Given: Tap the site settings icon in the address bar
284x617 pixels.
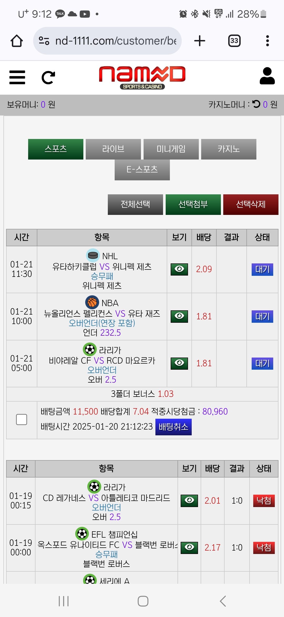Looking at the screenshot, I should (44, 41).
